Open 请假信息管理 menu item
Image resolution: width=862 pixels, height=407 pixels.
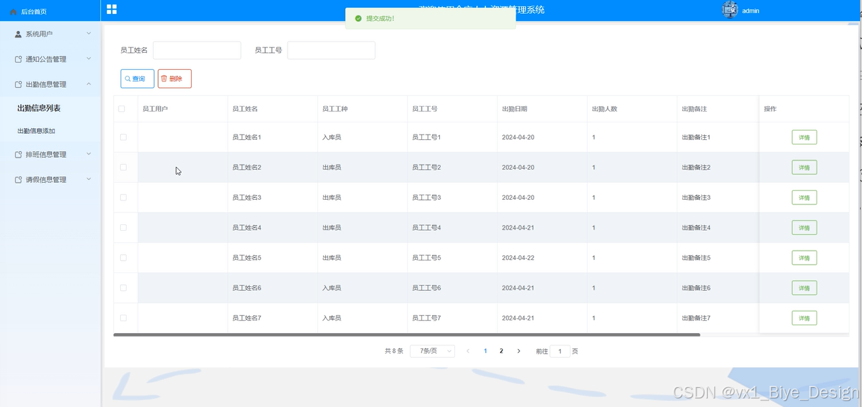click(50, 179)
